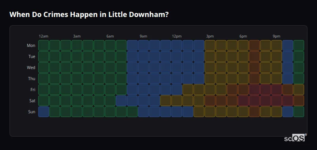This screenshot has width=317, height=150.
Task: Click the "12am" column label
Action: point(44,36)
